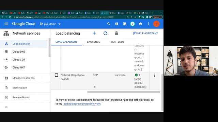Create a load balancer with plus icon
The height and width of the screenshot is (122, 218).
(94, 33)
